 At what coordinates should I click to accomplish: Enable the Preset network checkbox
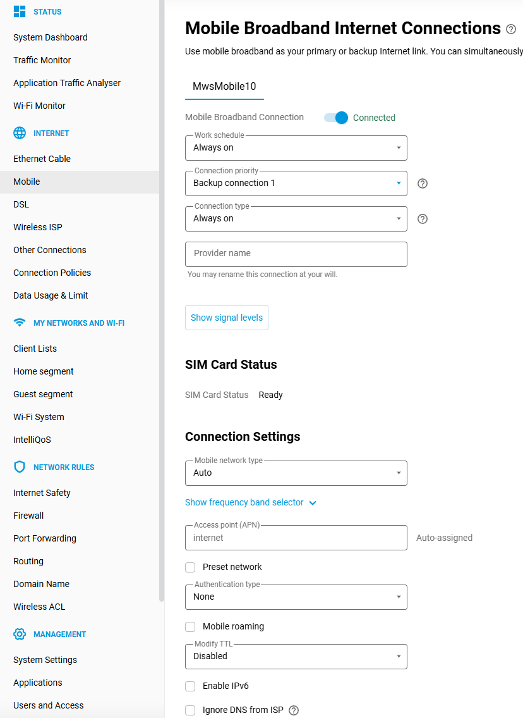click(190, 567)
